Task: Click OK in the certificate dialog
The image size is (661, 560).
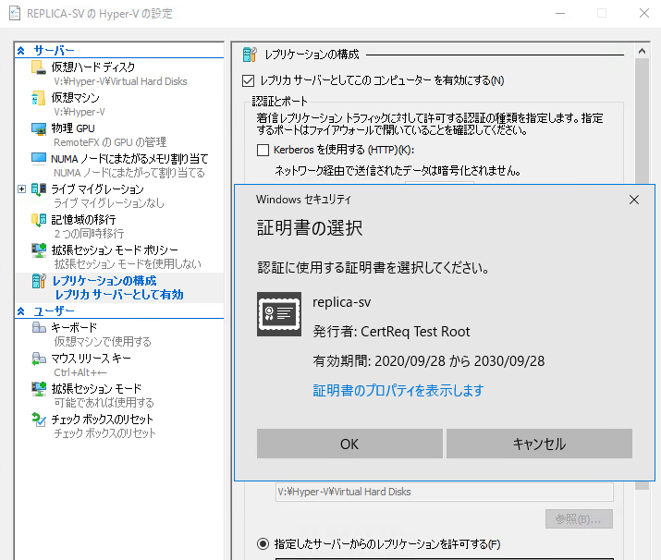Action: pos(349,444)
